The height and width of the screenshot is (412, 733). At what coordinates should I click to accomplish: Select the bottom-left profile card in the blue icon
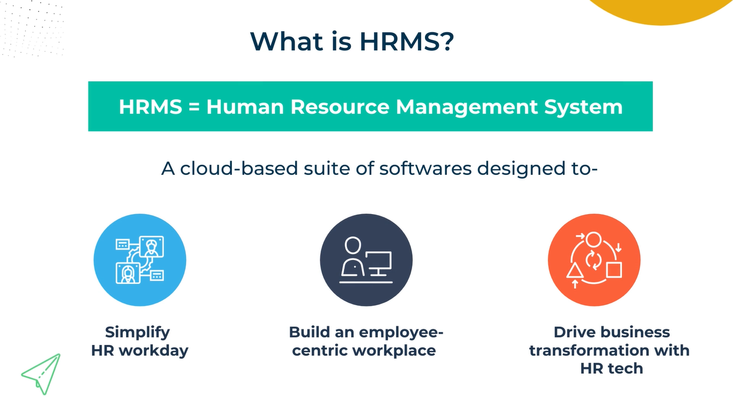pyautogui.click(x=128, y=273)
